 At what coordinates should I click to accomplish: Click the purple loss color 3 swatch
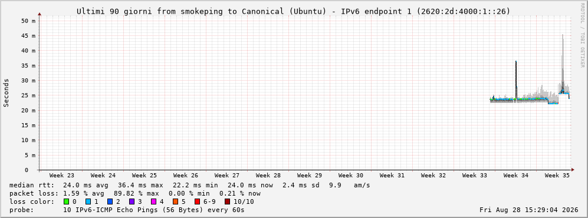click(x=132, y=202)
